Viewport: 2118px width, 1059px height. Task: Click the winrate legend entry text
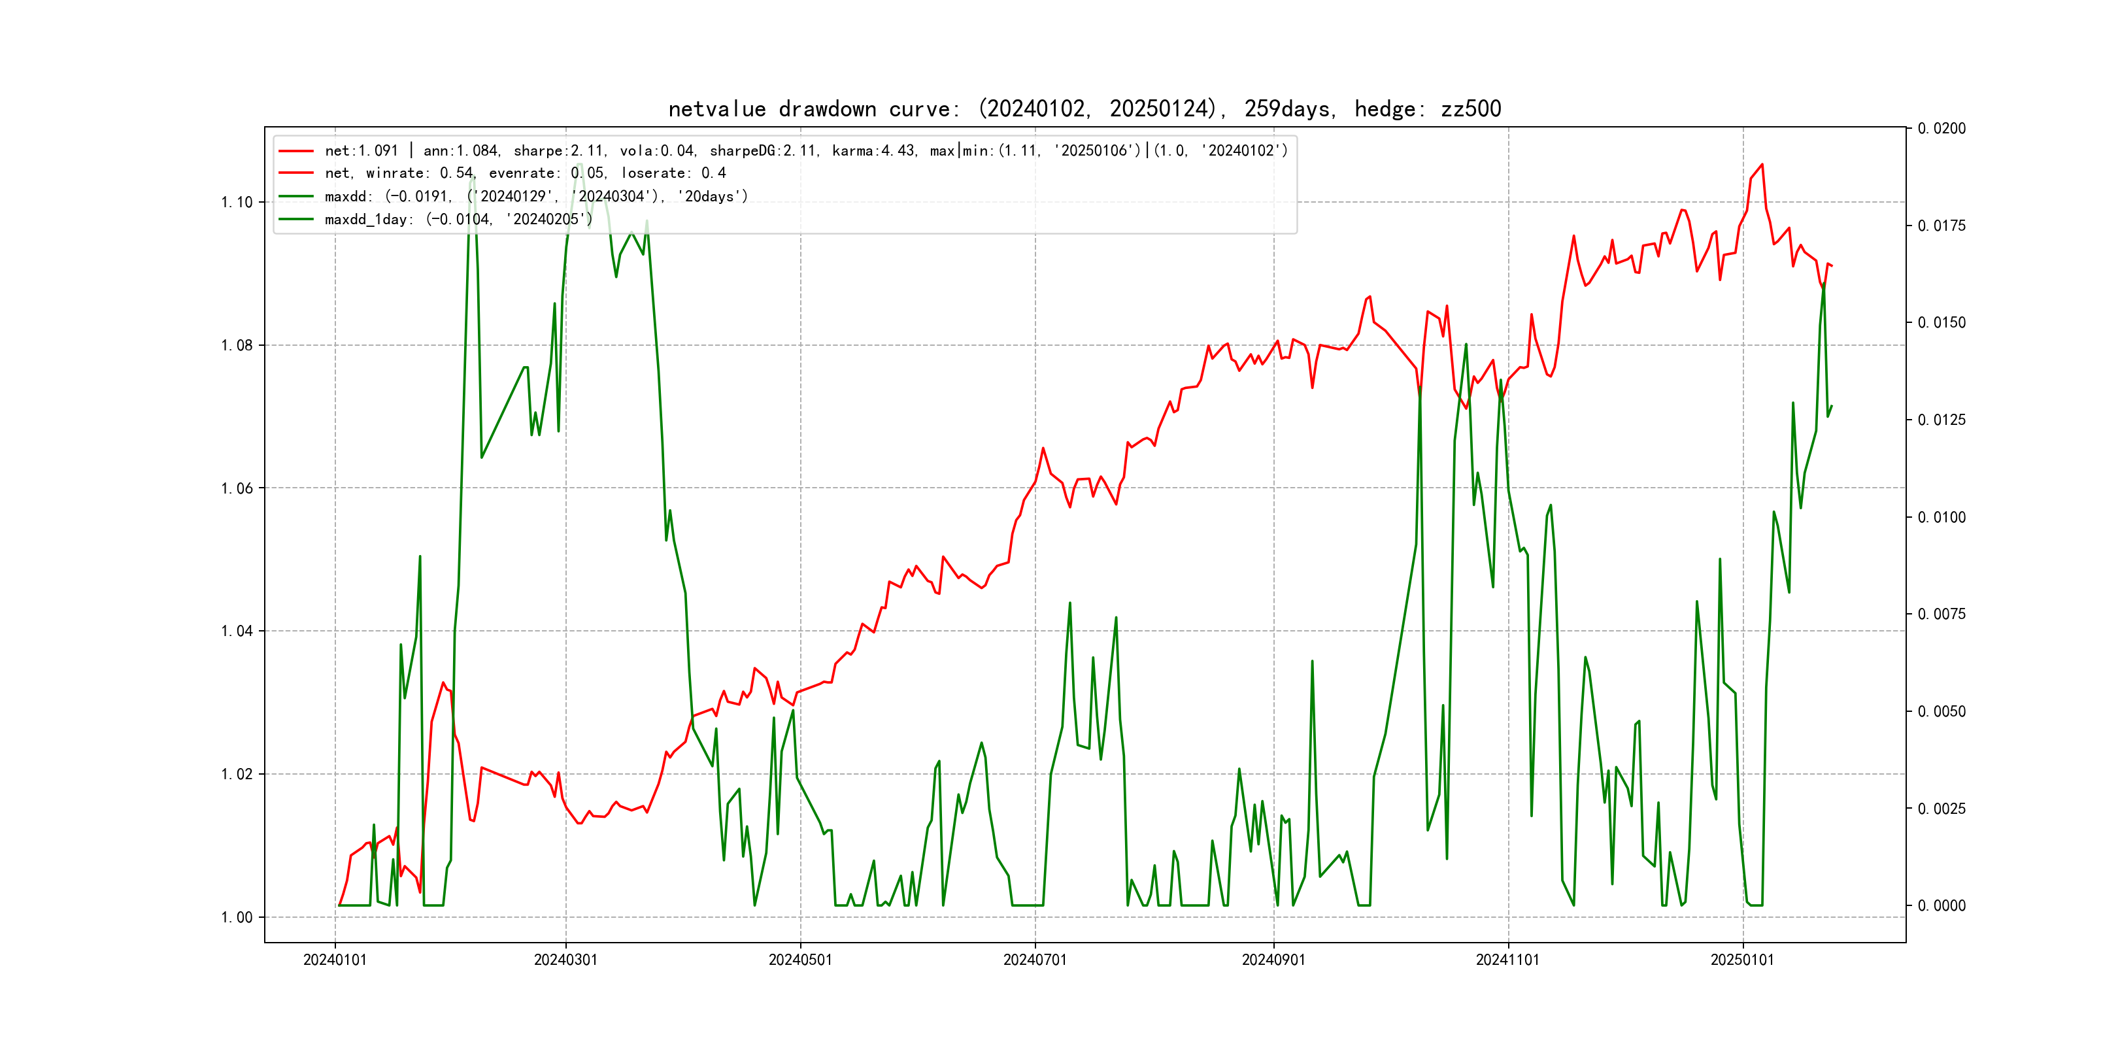524,173
